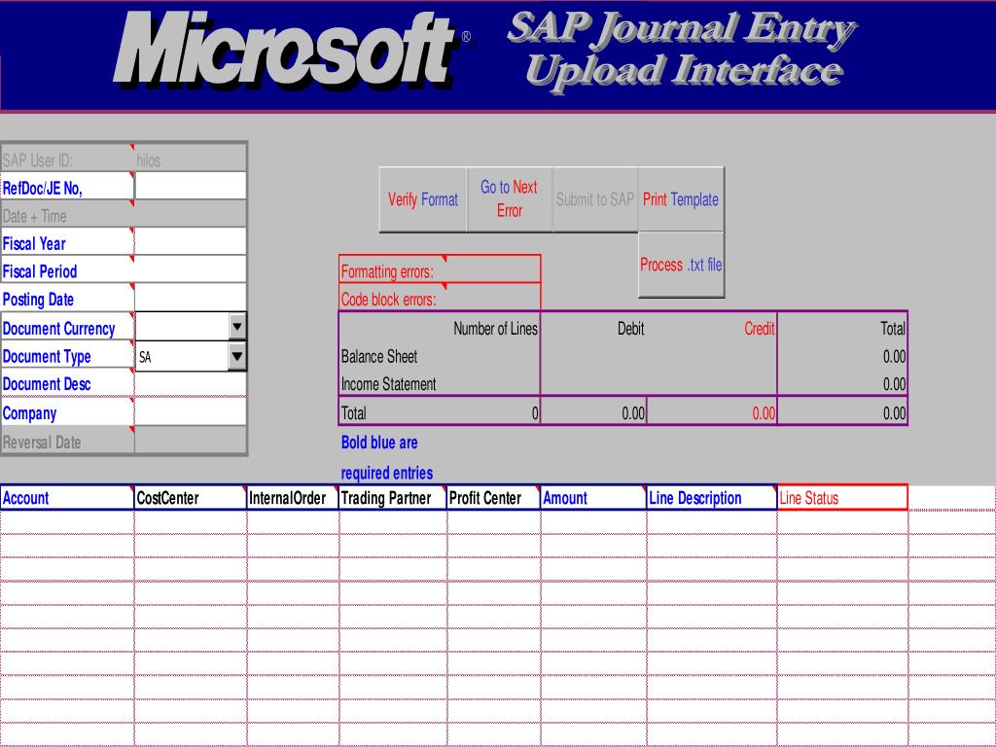Click the SAP User ID value hilos

coord(149,160)
